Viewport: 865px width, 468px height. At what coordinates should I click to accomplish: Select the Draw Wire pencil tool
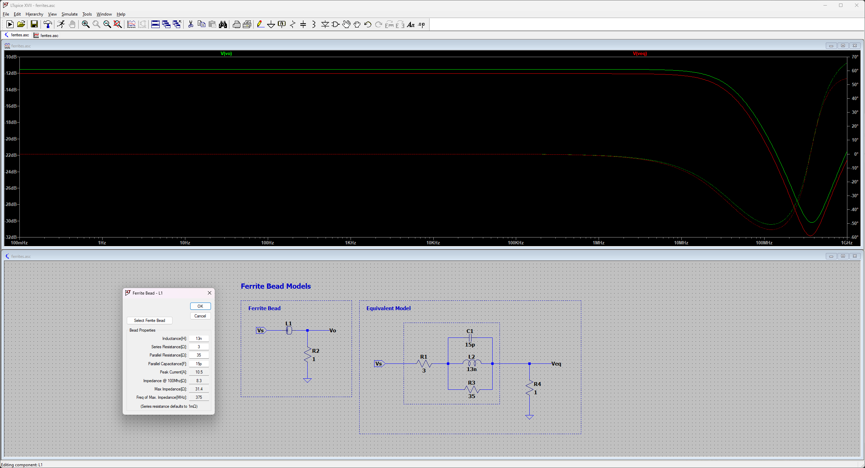click(x=261, y=24)
